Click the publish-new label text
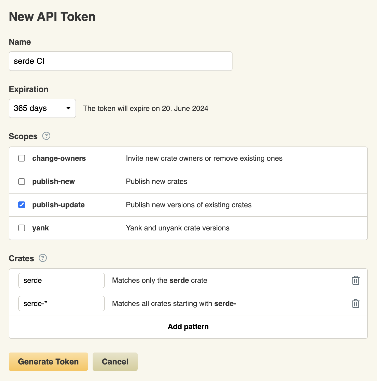 tap(53, 182)
